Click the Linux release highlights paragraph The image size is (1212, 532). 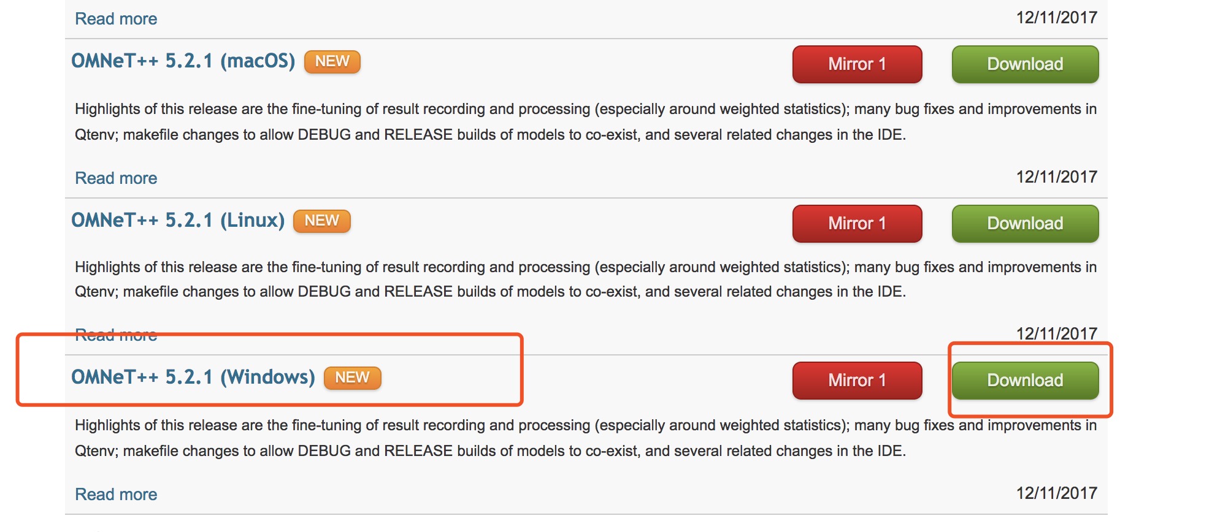point(491,279)
